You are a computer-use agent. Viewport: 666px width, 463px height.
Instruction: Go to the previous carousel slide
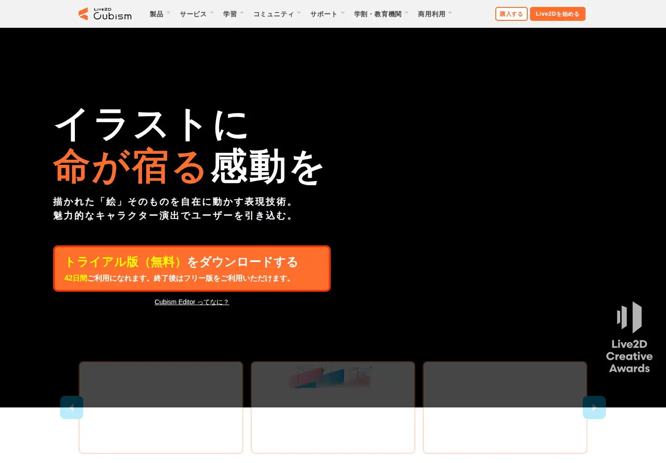pyautogui.click(x=72, y=407)
